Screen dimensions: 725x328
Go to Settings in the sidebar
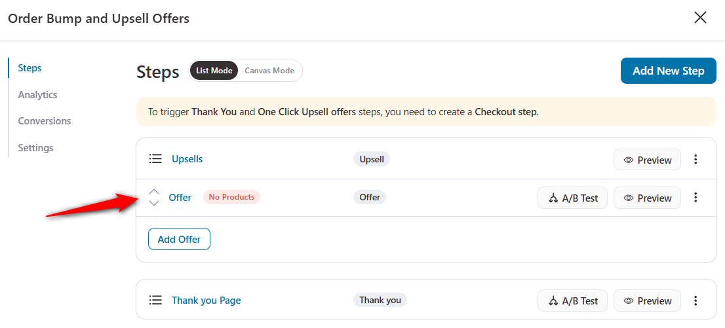[35, 148]
